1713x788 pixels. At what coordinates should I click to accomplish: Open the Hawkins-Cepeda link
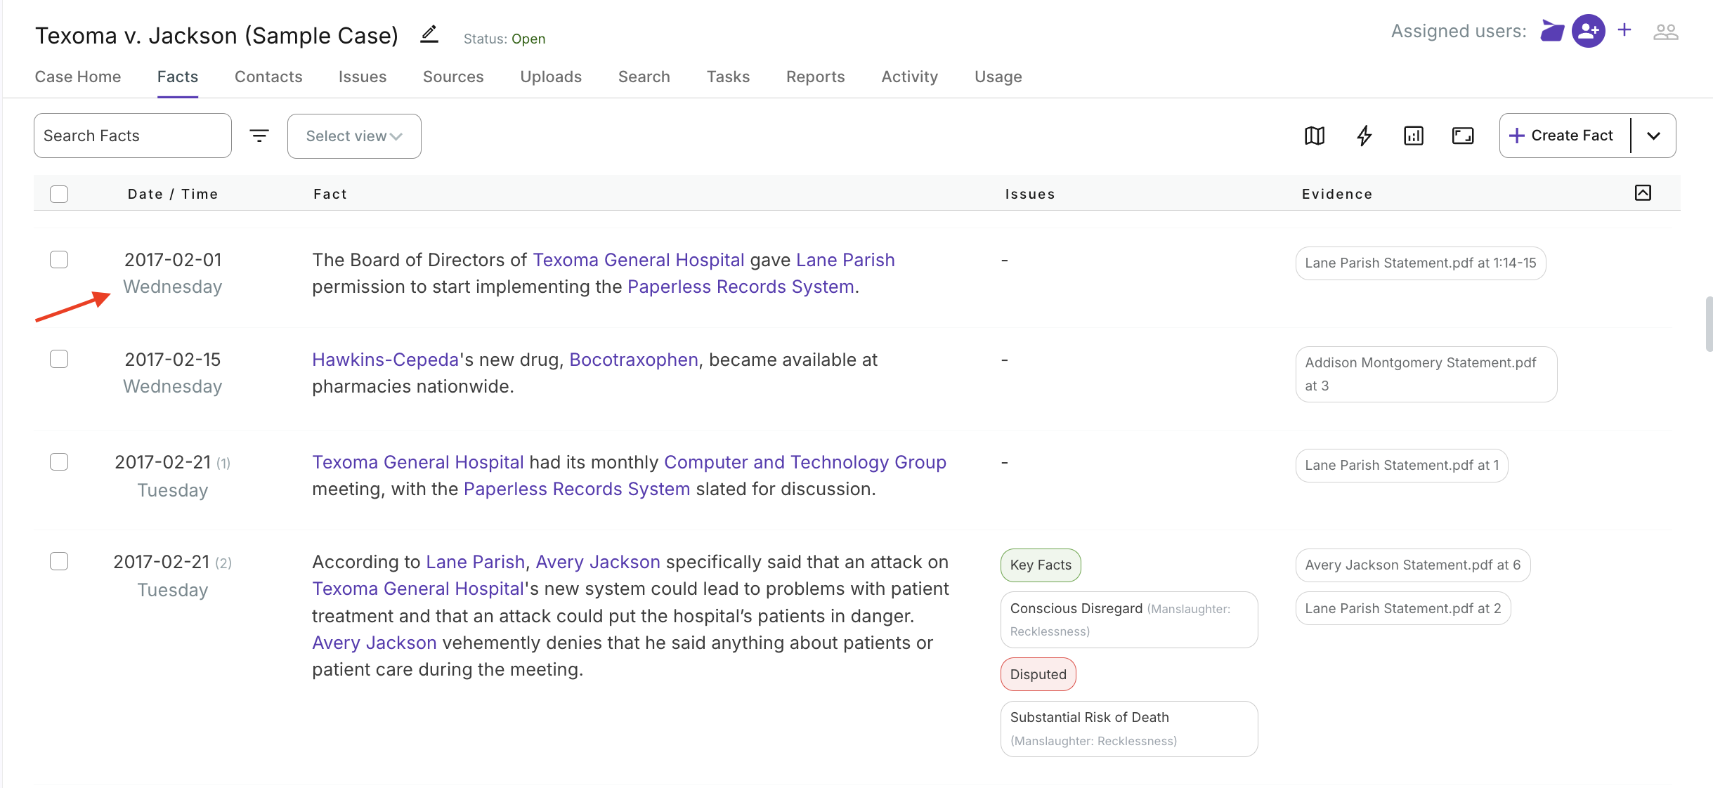(x=385, y=360)
